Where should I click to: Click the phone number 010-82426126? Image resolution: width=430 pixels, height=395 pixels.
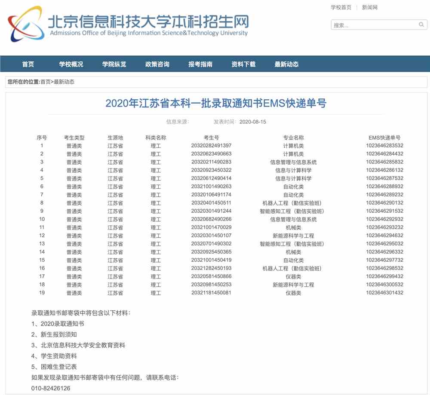pos(51,389)
